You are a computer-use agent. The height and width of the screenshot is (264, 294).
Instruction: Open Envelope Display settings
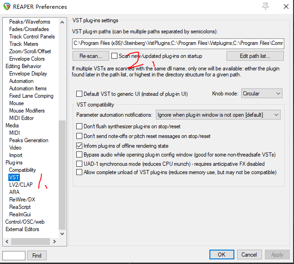[x=28, y=74]
